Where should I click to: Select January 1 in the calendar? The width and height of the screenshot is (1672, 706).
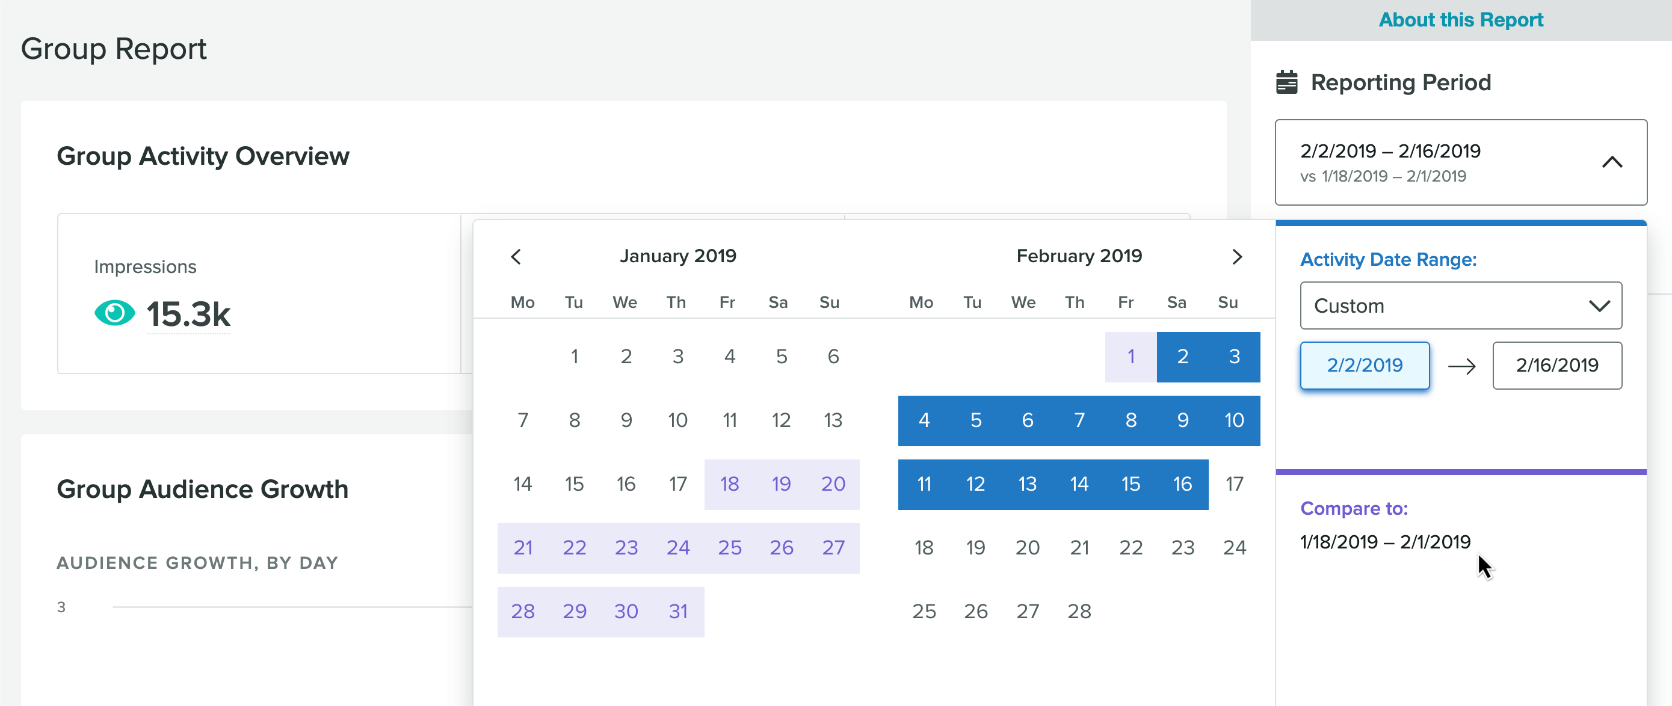(x=575, y=357)
